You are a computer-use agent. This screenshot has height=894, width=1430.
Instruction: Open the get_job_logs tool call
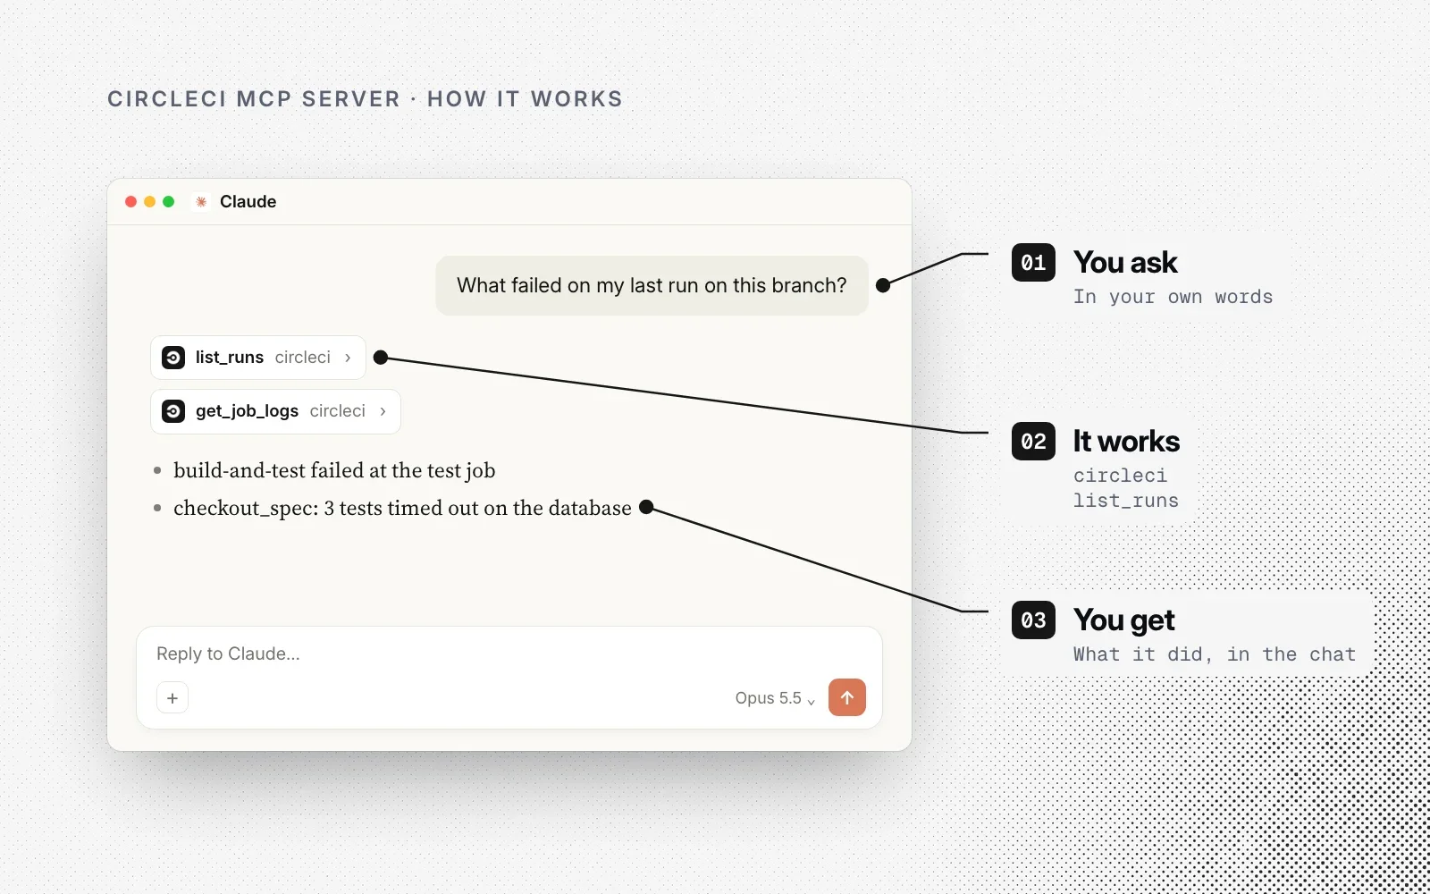[x=275, y=411]
